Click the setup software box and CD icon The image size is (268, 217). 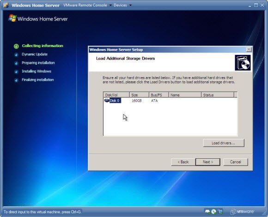243,63
